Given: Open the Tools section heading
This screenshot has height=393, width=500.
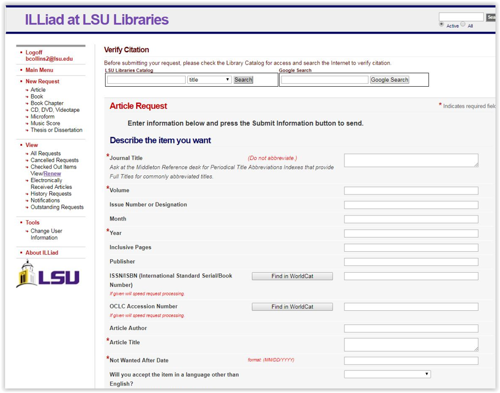Looking at the screenshot, I should (32, 222).
